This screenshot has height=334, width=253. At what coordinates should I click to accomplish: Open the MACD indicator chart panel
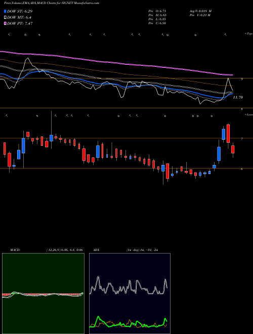tap(43, 294)
